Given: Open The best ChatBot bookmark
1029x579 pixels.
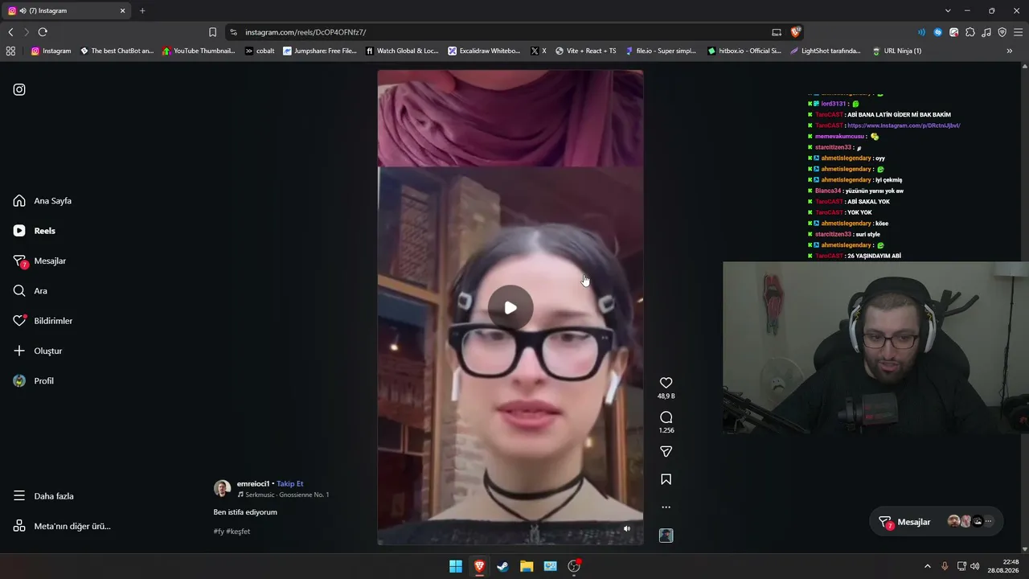Looking at the screenshot, I should point(117,51).
